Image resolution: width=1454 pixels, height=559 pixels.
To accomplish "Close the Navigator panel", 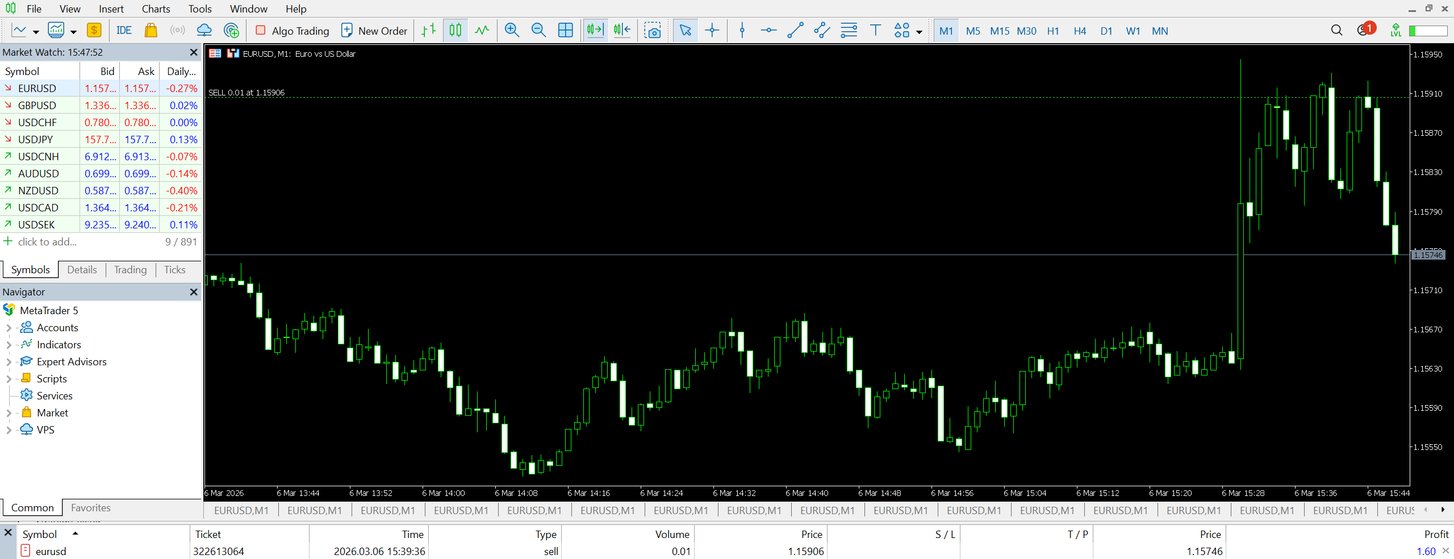I will [x=194, y=291].
